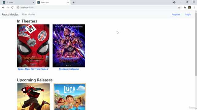Close the '12 times' tab
197x110 pixels.
34,2
